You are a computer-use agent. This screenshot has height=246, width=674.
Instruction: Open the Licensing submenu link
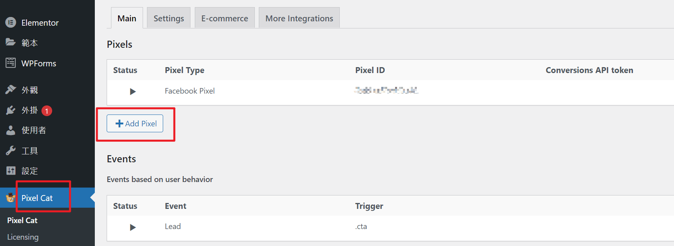[x=23, y=237]
